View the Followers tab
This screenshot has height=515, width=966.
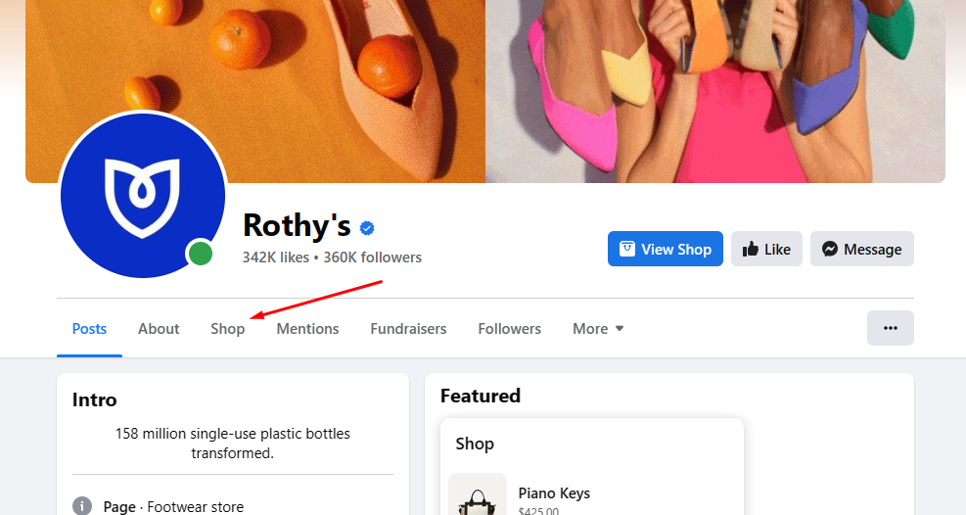(x=510, y=328)
